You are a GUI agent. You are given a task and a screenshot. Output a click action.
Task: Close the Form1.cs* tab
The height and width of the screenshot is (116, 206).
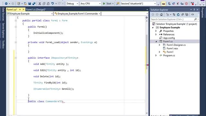pyautogui.click(x=23, y=9)
